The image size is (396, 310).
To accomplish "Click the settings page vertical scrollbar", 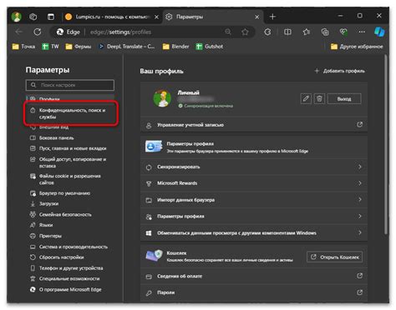I will pyautogui.click(x=386, y=144).
